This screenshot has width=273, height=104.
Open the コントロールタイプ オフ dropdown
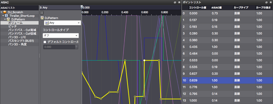61,36
